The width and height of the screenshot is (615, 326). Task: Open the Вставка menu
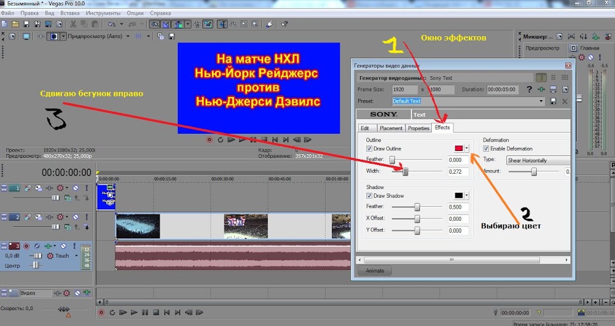(70, 13)
